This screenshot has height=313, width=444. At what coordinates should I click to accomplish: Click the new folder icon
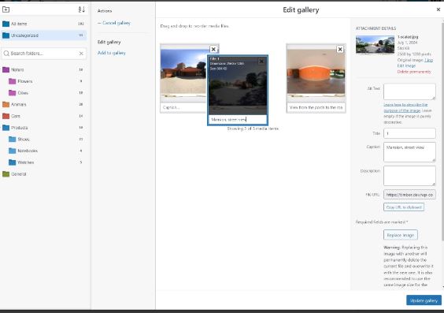point(6,9)
